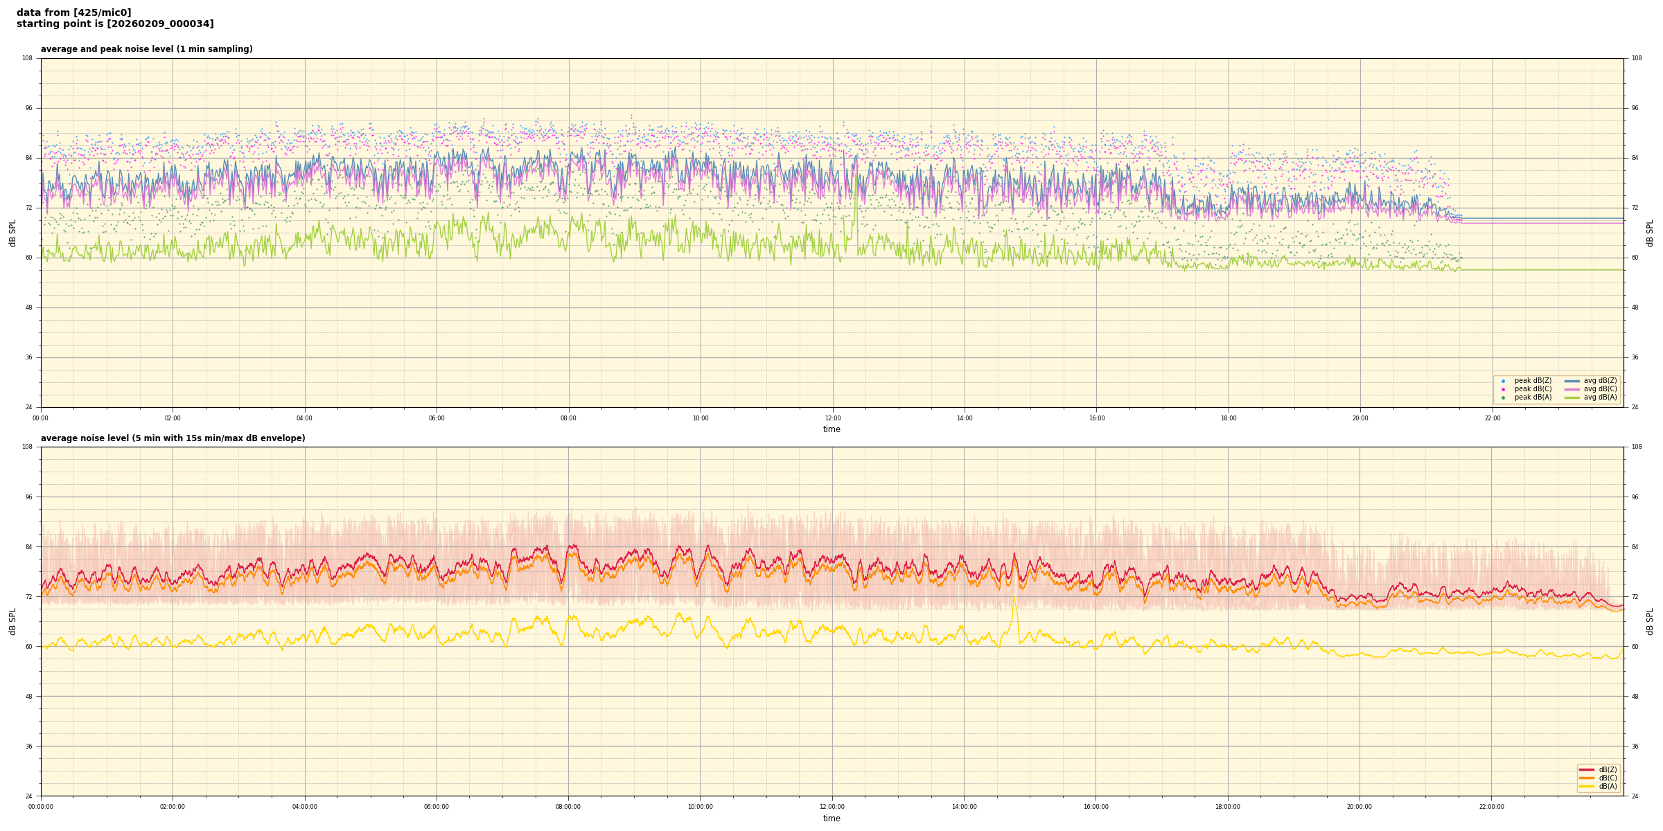Image resolution: width=1663 pixels, height=831 pixels.
Task: Click the red dB(Z) legend line in lower chart
Action: pyautogui.click(x=1586, y=769)
